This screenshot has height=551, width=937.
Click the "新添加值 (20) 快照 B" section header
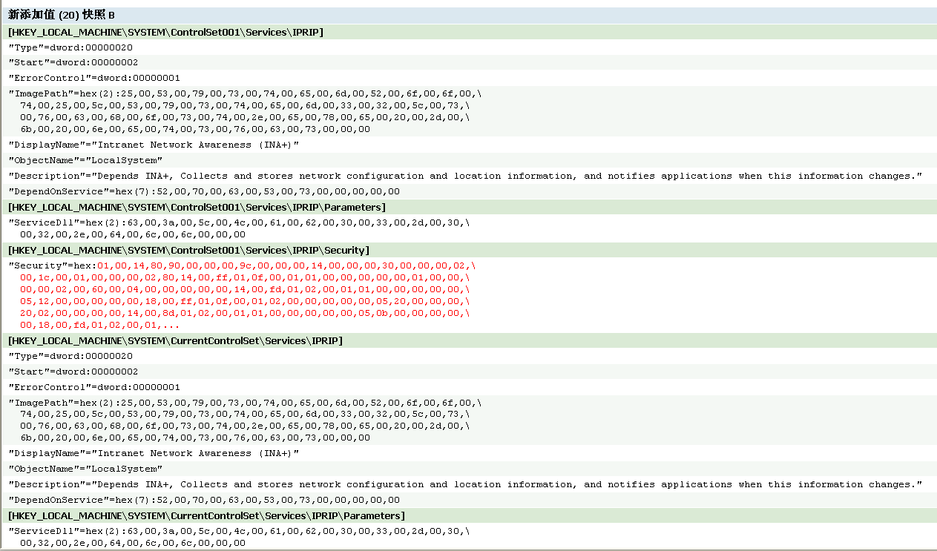[62, 15]
